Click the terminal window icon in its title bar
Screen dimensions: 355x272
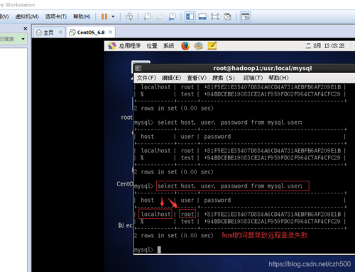tap(138, 68)
